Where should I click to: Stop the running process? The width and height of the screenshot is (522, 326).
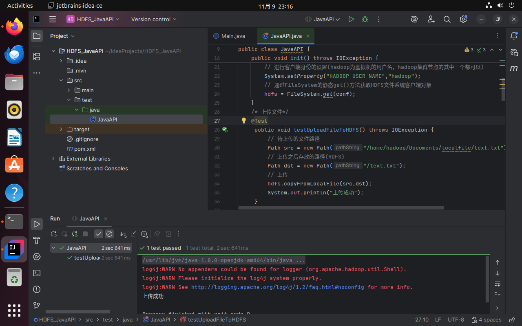[85, 234]
